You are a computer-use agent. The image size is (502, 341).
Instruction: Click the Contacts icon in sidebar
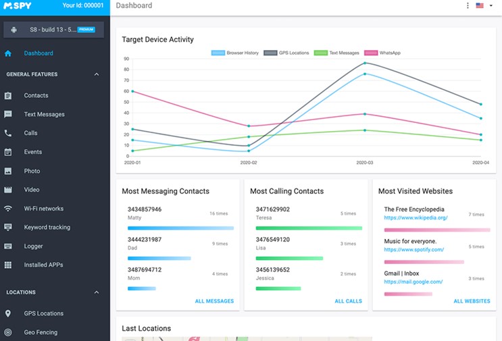click(8, 96)
